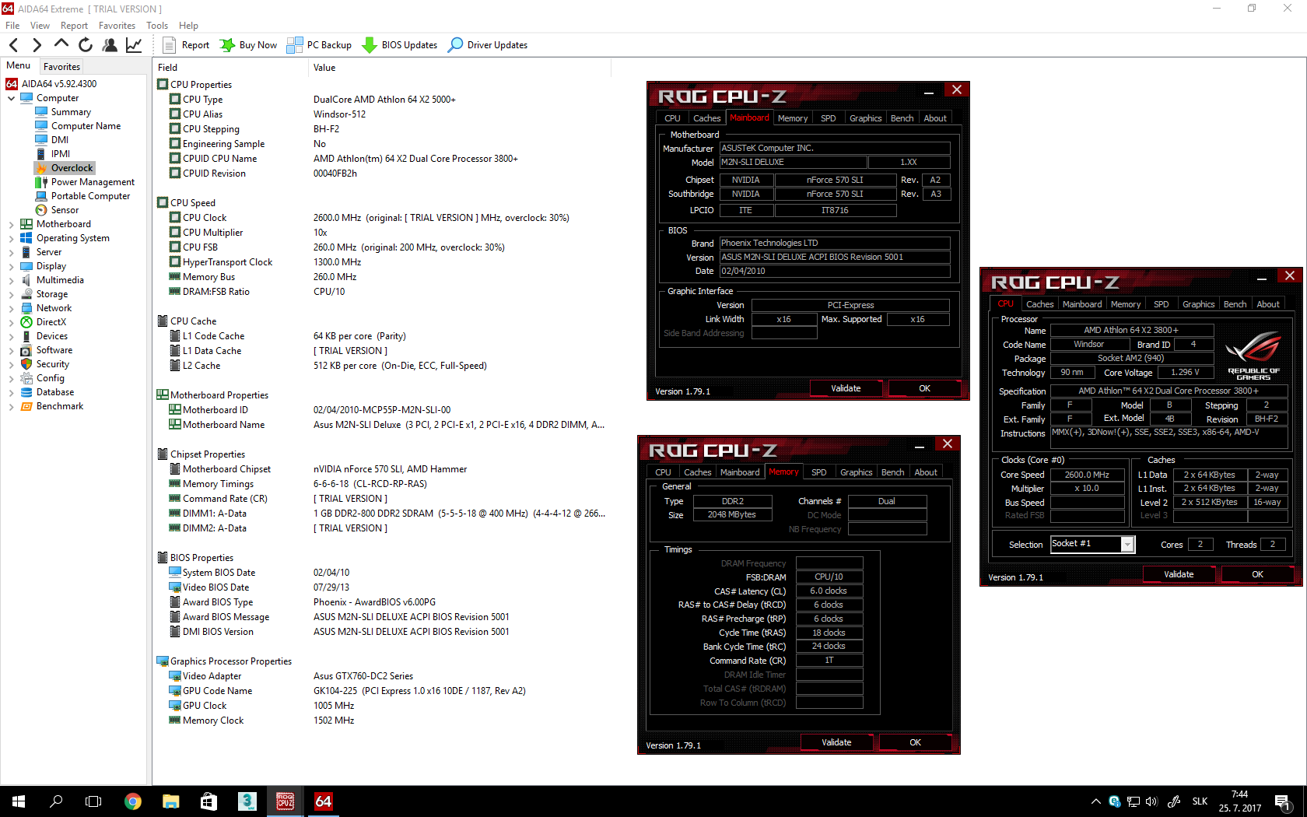Open taskbar Search icon
Viewport: 1307px width, 817px height.
pos(56,801)
